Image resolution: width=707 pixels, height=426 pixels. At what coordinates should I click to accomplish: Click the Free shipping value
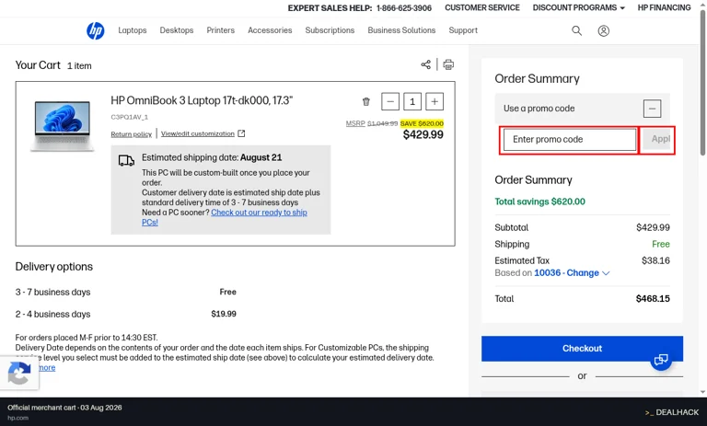661,245
